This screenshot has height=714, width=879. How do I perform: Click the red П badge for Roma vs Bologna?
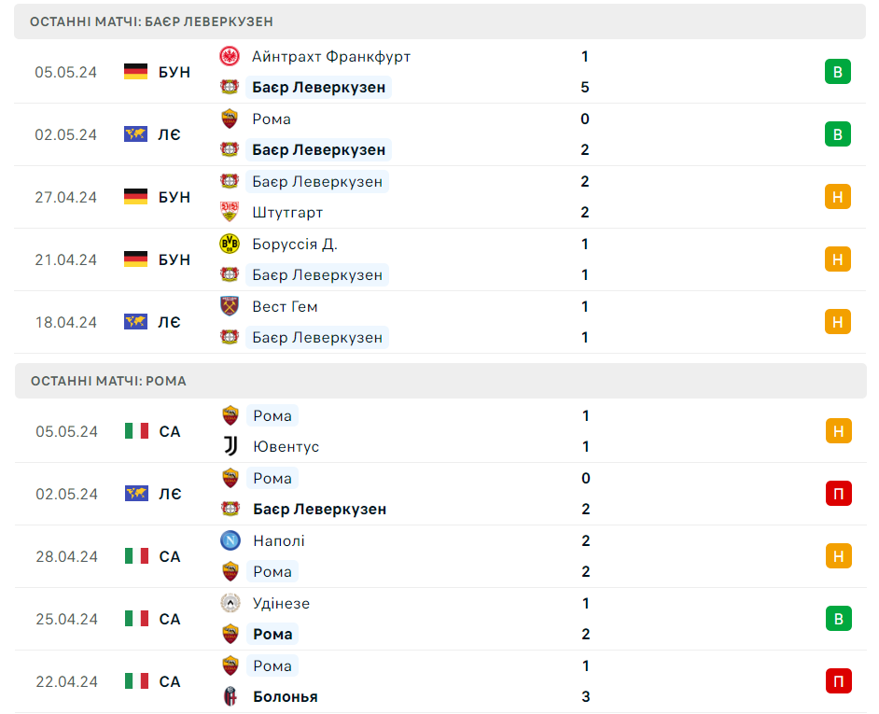tap(838, 681)
